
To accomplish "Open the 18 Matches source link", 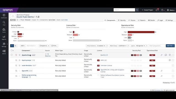I will point(48,55).
